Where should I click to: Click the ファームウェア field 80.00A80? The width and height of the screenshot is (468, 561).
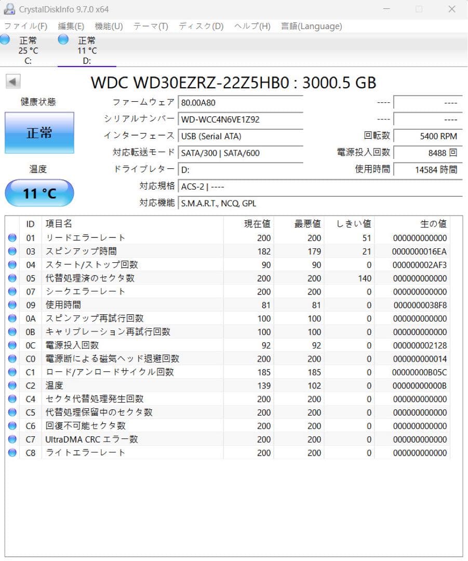click(x=240, y=102)
